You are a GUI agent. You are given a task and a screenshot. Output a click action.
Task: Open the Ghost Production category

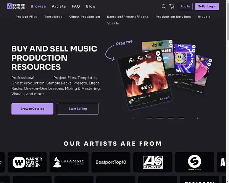pos(85,17)
